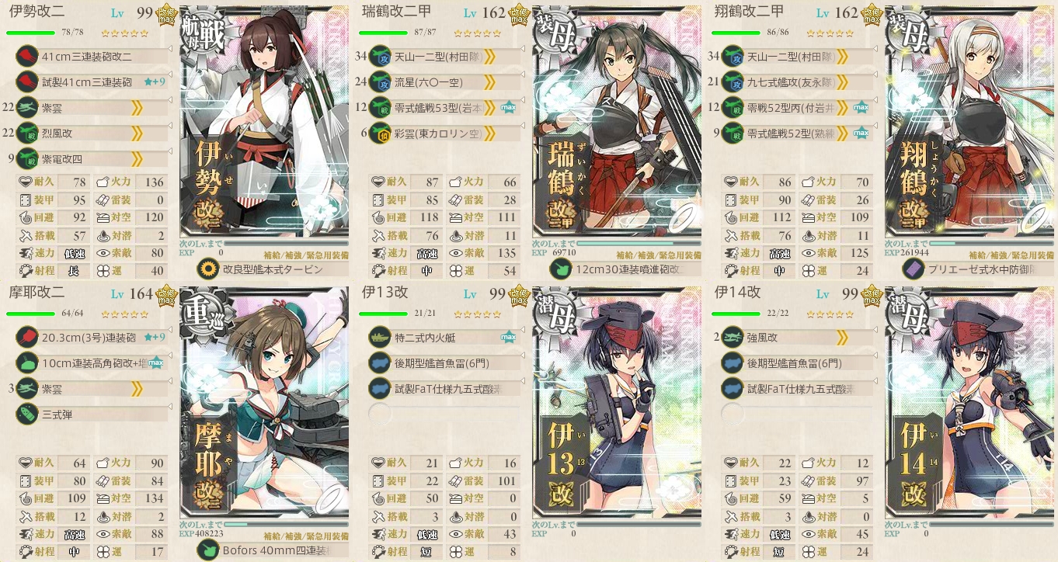
Task: Click I-13's empty fourth equipment slot
Action: pyautogui.click(x=441, y=414)
